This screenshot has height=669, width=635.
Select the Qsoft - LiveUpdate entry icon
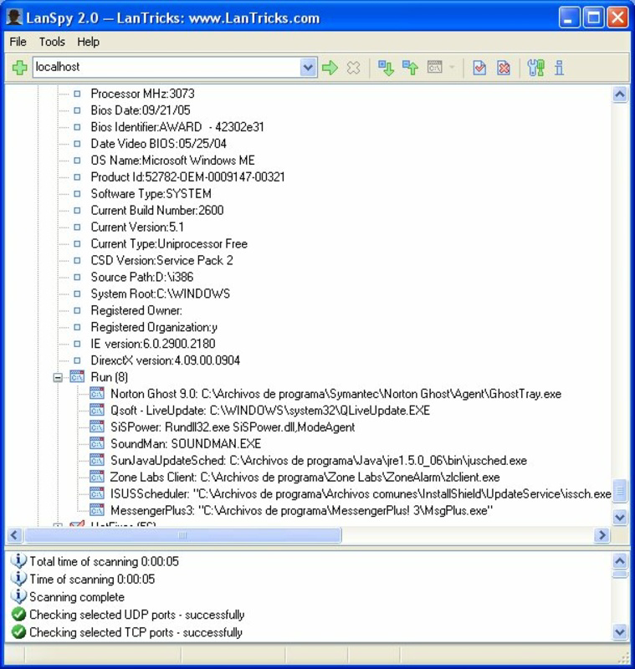pyautogui.click(x=97, y=410)
